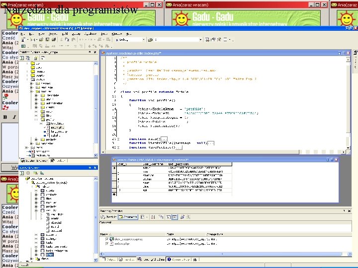Expand files table node in Server Explorer
The image size is (358, 268).
[x=36, y=199]
